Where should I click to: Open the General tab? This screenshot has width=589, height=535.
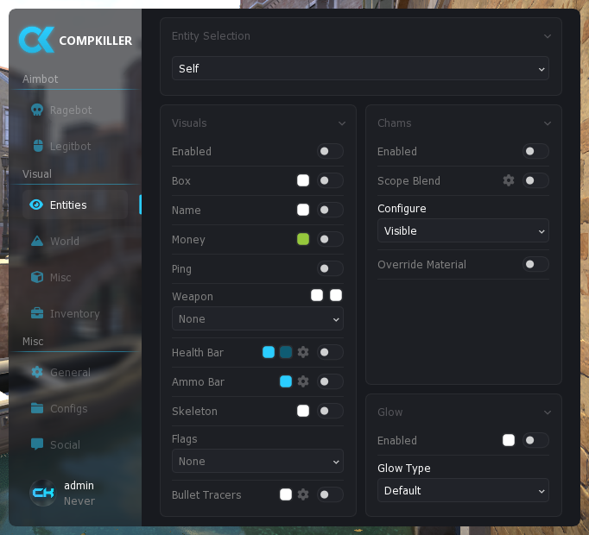[x=75, y=372]
